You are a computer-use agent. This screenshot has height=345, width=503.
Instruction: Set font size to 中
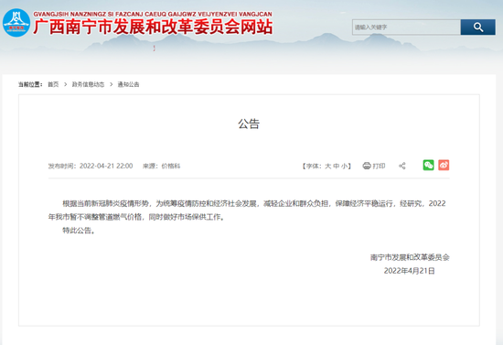pos(337,166)
